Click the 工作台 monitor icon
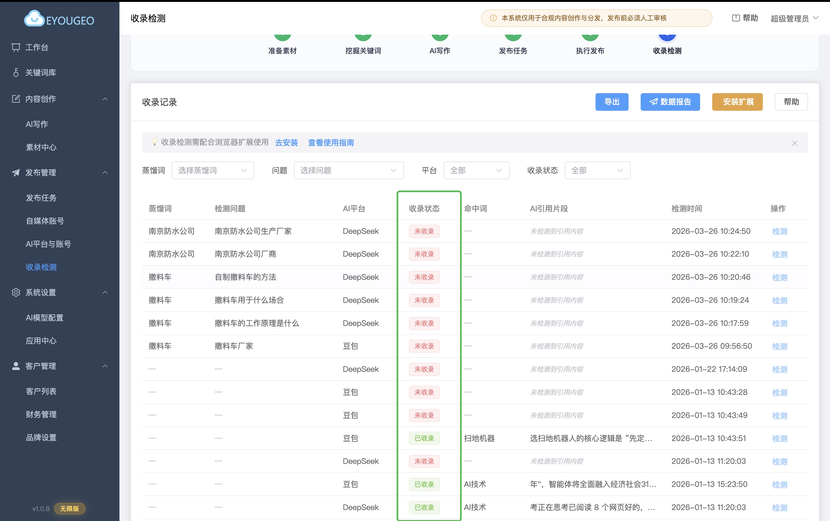 click(x=16, y=48)
